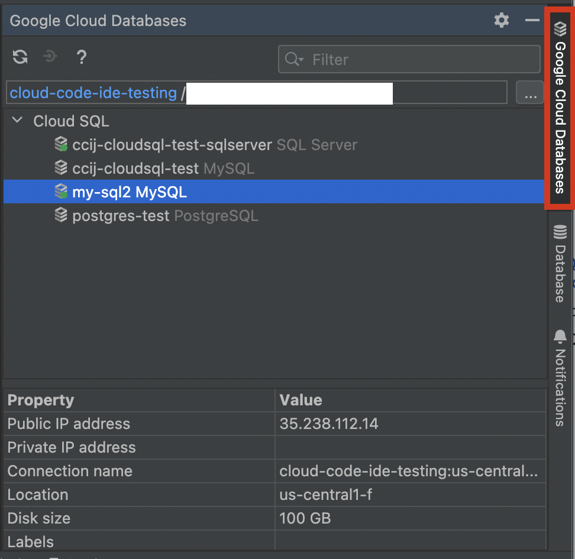Click the attach connection icon in the toolbar
The width and height of the screenshot is (575, 559).
[x=50, y=57]
